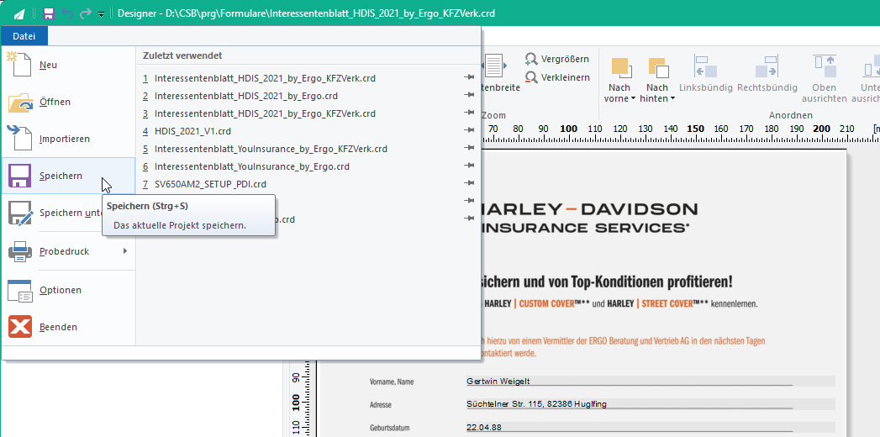This screenshot has width=880, height=437.
Task: Click Vergrößern to zoom in
Action: click(557, 59)
